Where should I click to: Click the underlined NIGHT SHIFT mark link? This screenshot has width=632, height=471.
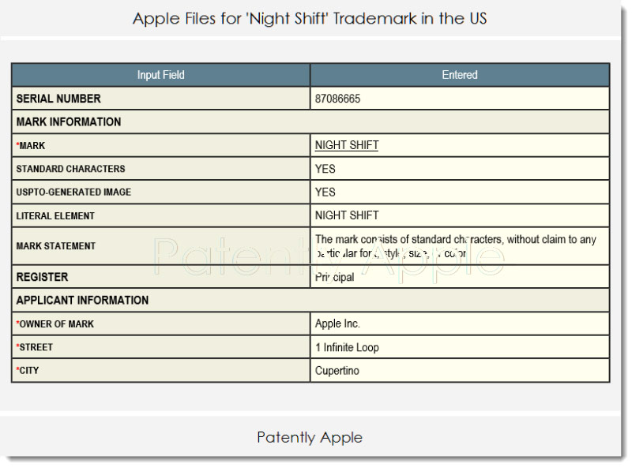click(x=347, y=145)
